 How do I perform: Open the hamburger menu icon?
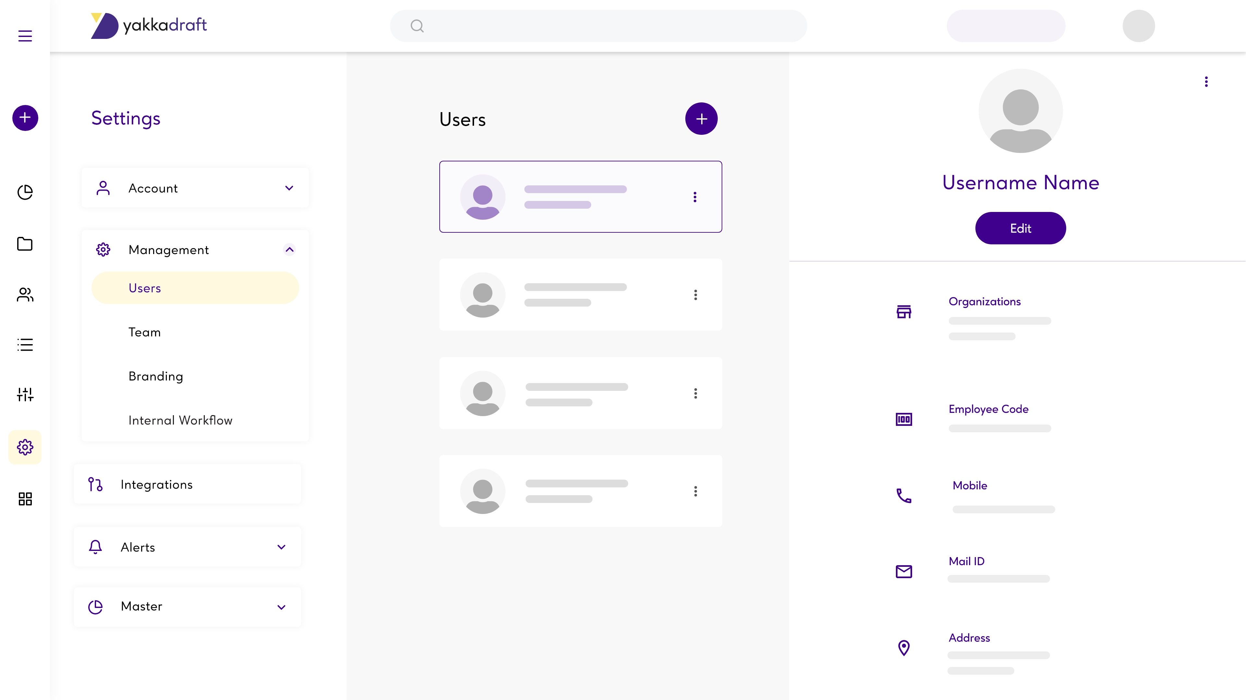(25, 36)
